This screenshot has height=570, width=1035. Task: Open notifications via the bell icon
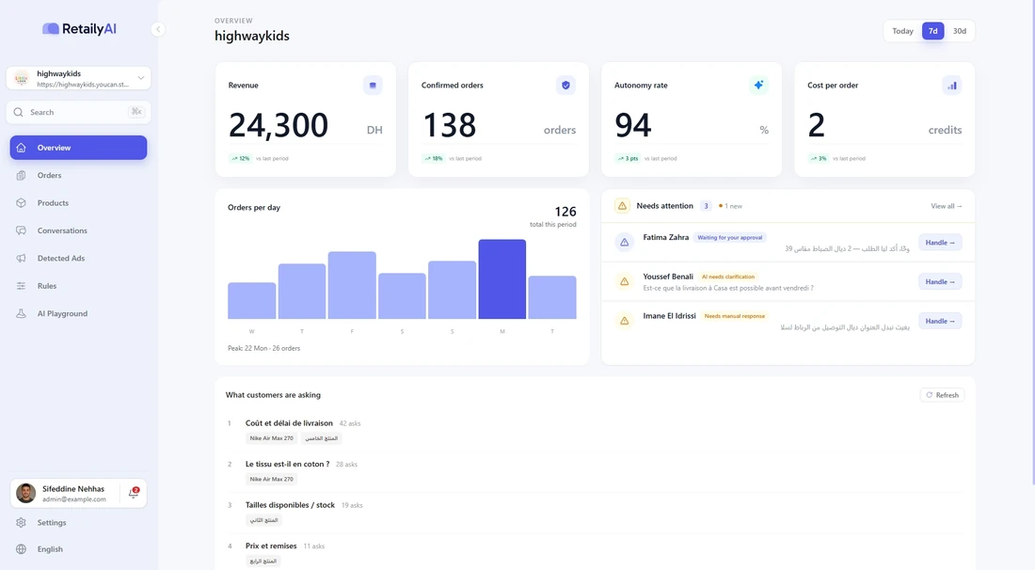click(x=134, y=493)
